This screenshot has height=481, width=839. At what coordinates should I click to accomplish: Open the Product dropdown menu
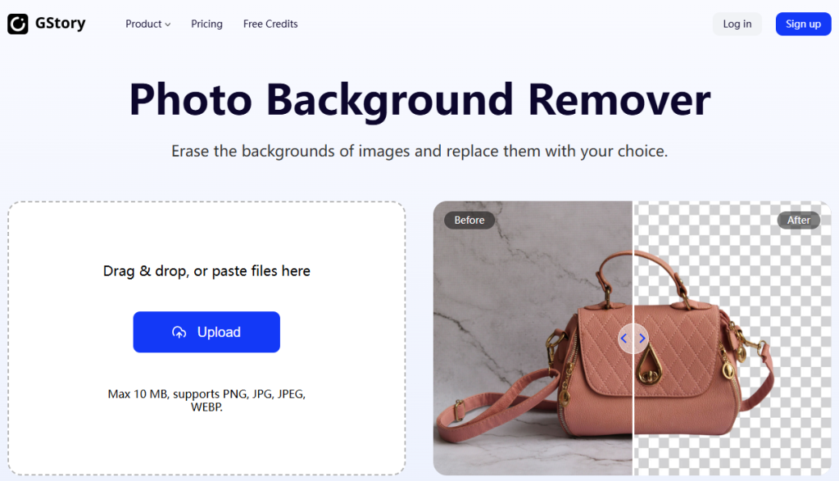[147, 24]
